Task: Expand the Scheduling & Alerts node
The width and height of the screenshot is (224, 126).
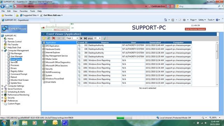Action: point(2,92)
